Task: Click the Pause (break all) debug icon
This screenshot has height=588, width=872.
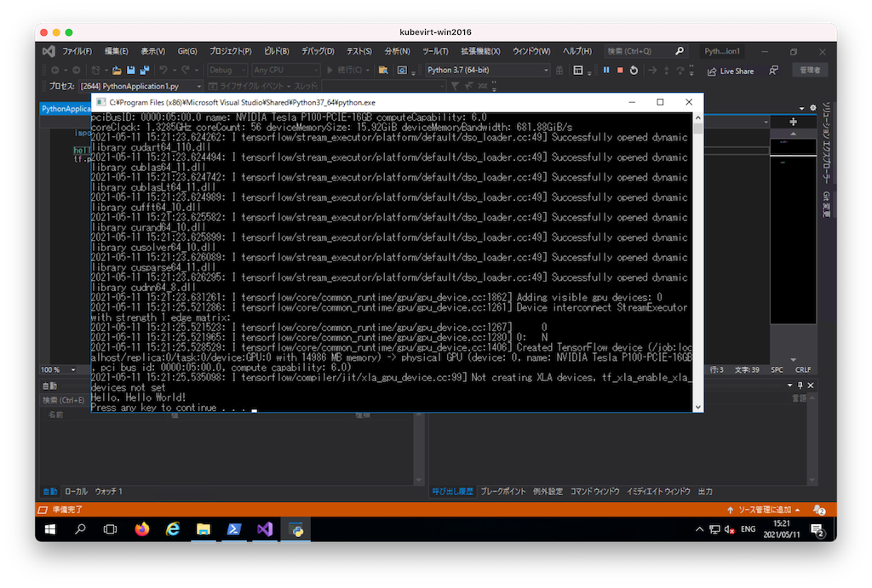Action: 606,70
